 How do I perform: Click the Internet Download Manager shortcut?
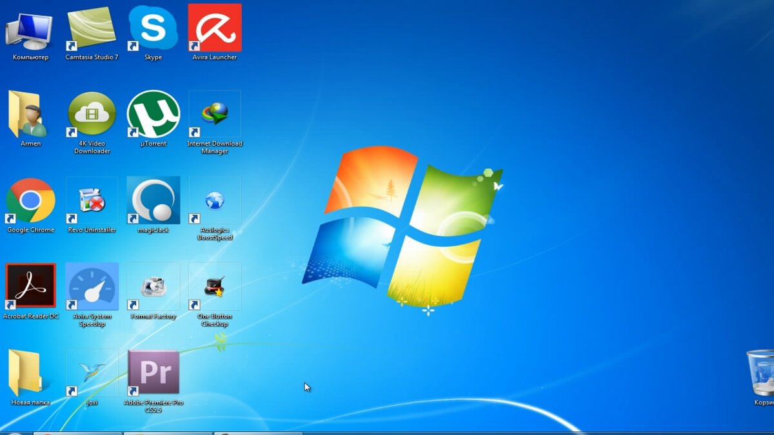215,121
